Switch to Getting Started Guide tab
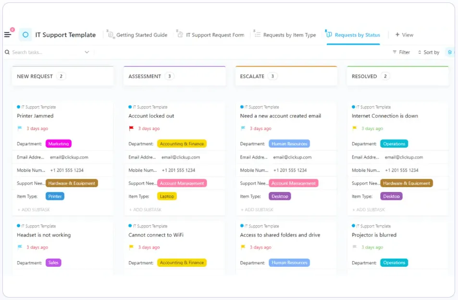The image size is (458, 300). [x=142, y=35]
